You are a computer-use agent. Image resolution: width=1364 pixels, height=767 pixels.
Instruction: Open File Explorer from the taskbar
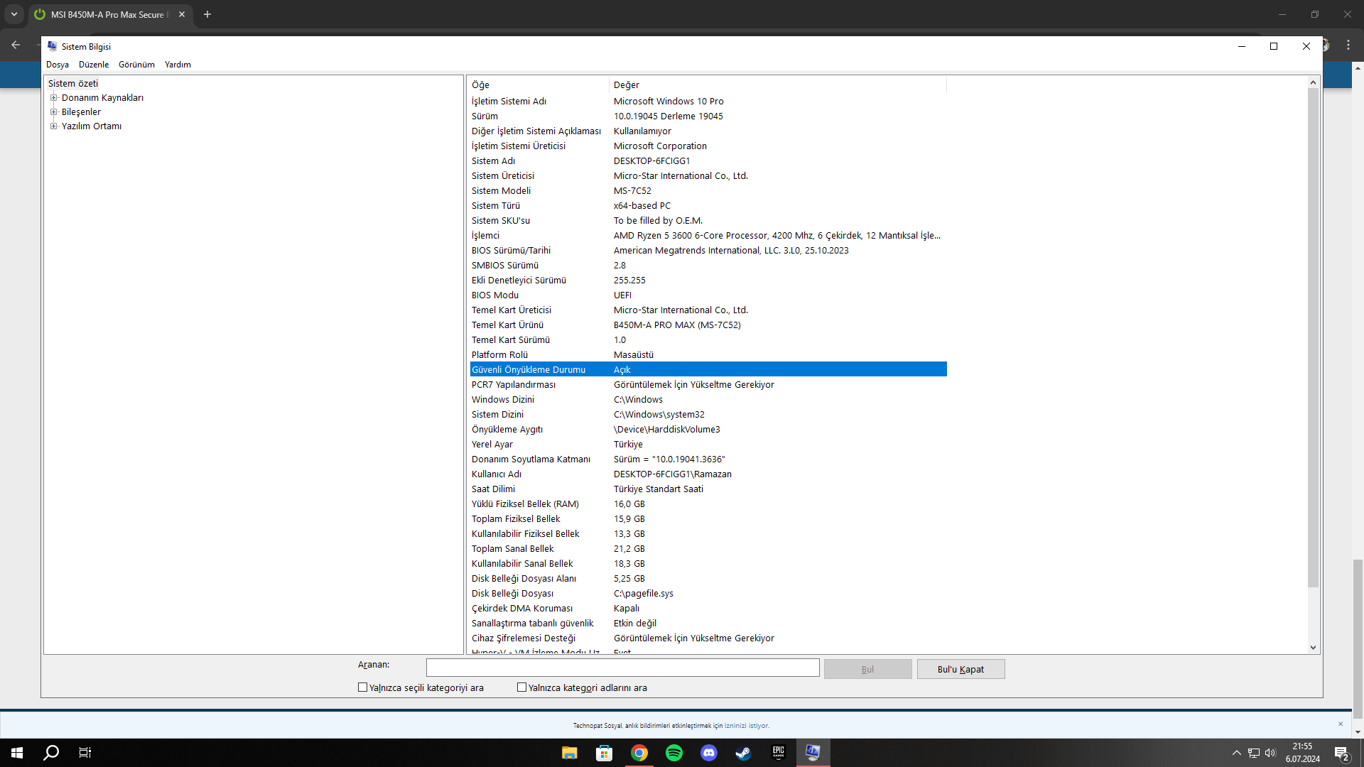(x=569, y=753)
